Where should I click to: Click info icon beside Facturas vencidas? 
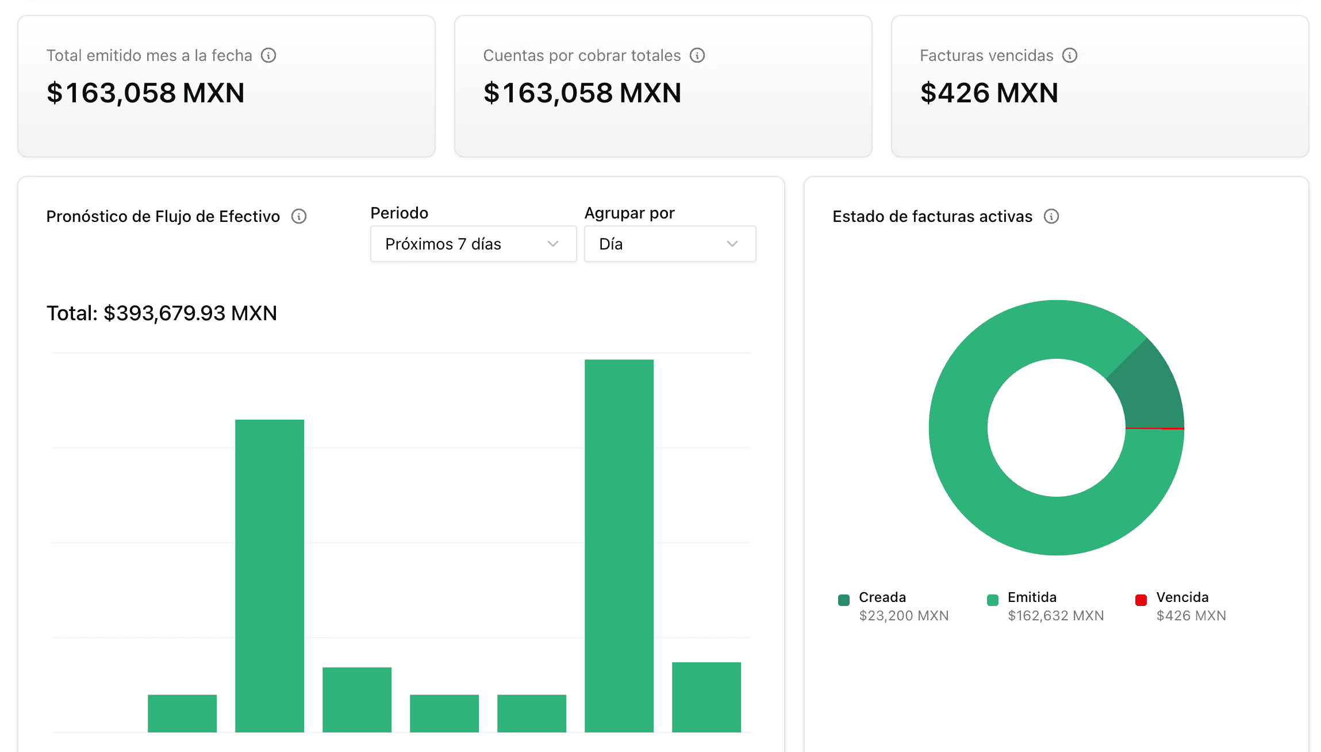[x=1070, y=55]
